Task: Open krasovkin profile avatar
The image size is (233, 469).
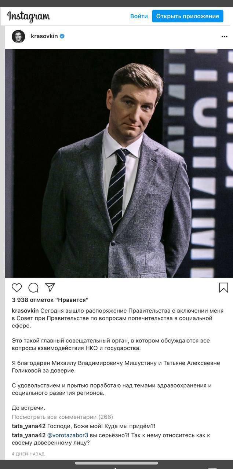Action: tap(18, 36)
